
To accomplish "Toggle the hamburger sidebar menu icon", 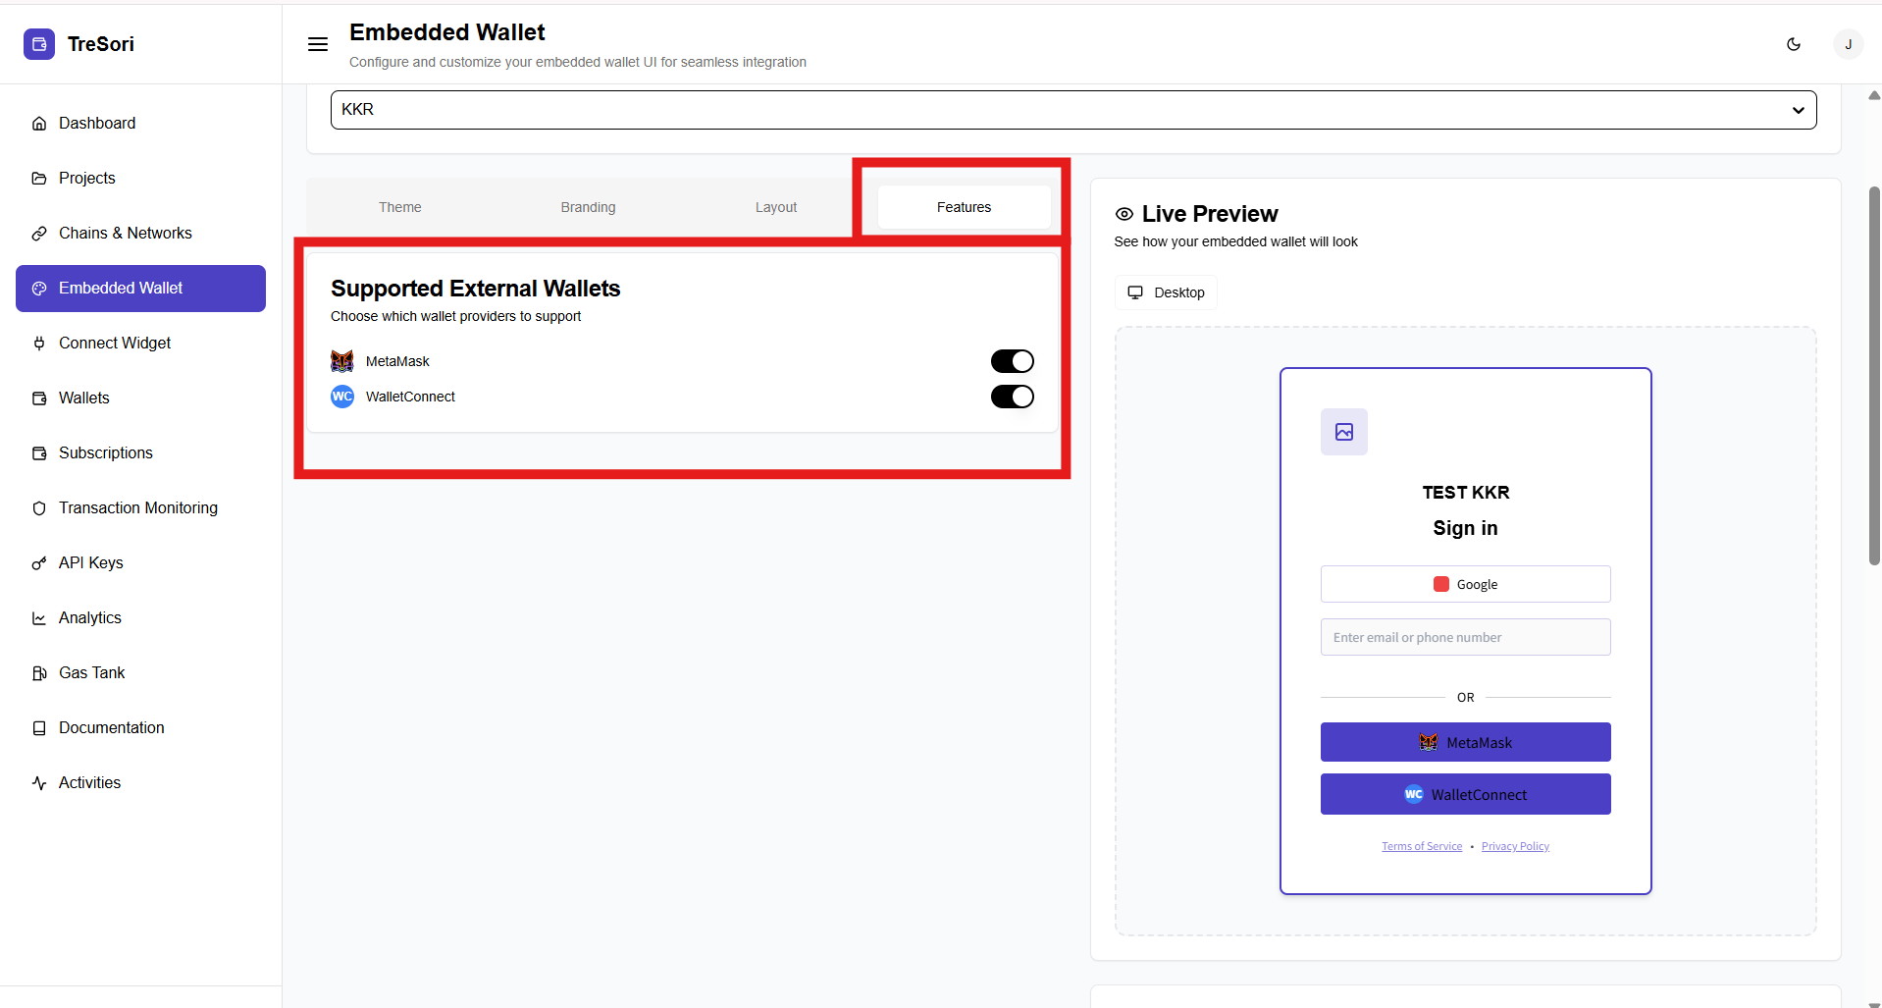I will [318, 44].
